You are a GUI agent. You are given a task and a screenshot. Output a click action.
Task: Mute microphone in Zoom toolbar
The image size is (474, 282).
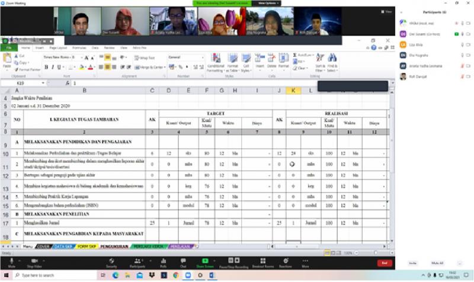(x=12, y=261)
